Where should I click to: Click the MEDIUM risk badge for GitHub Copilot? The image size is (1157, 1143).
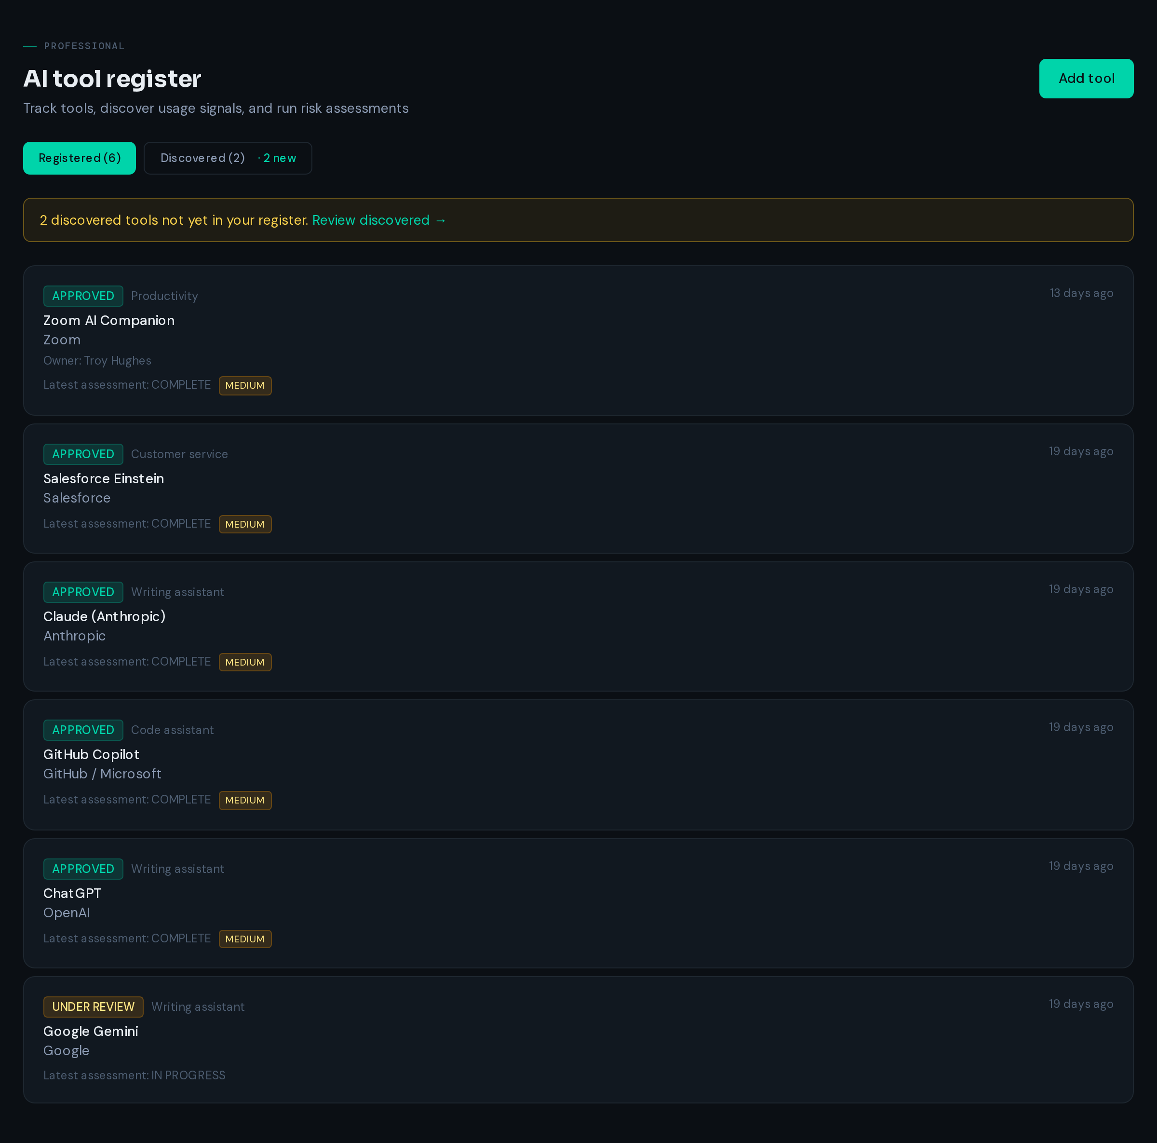(245, 800)
